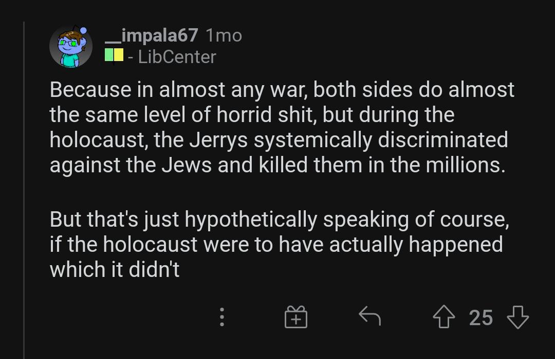Click the vote score of 25
The width and height of the screenshot is (555, 359).
click(481, 317)
